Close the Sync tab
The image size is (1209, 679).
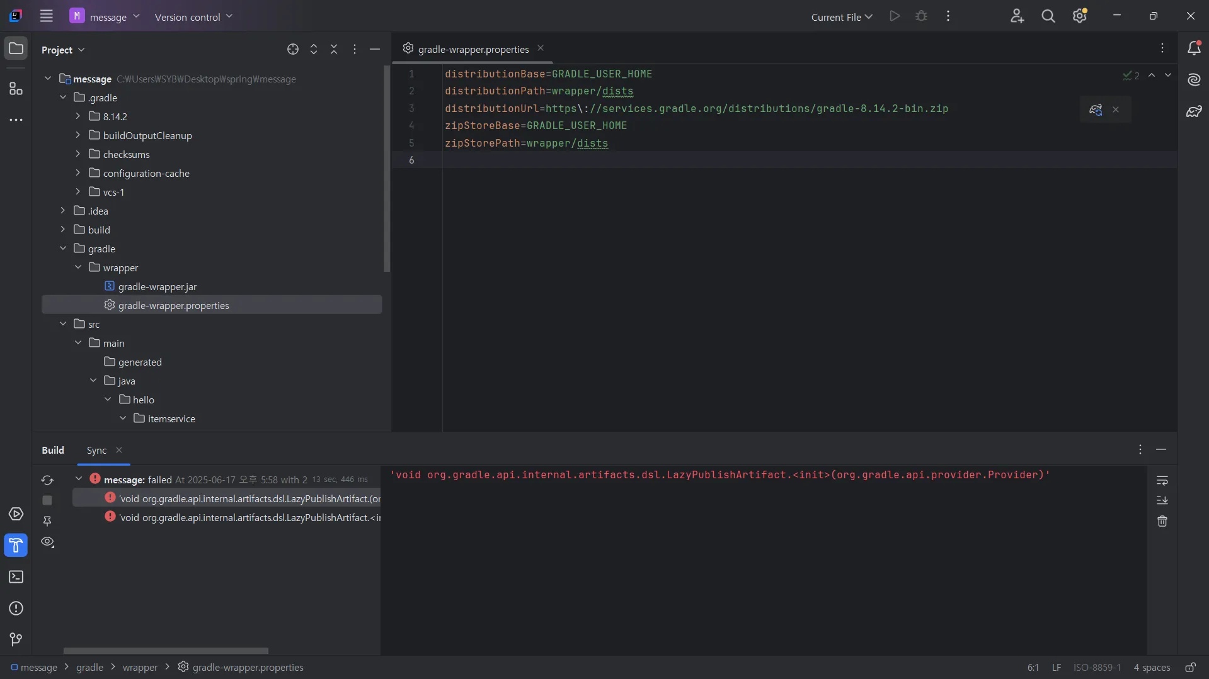(x=119, y=450)
